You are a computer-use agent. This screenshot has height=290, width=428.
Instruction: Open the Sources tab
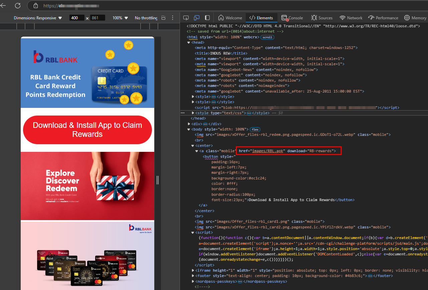pyautogui.click(x=322, y=18)
